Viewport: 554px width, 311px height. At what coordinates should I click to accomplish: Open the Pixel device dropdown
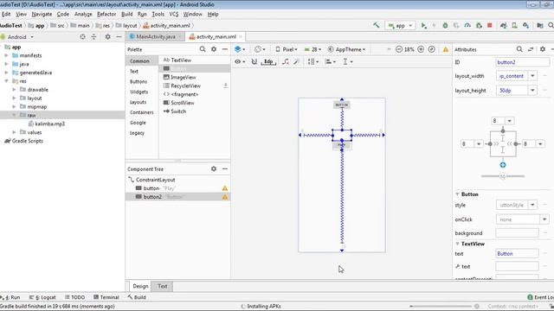(x=287, y=49)
